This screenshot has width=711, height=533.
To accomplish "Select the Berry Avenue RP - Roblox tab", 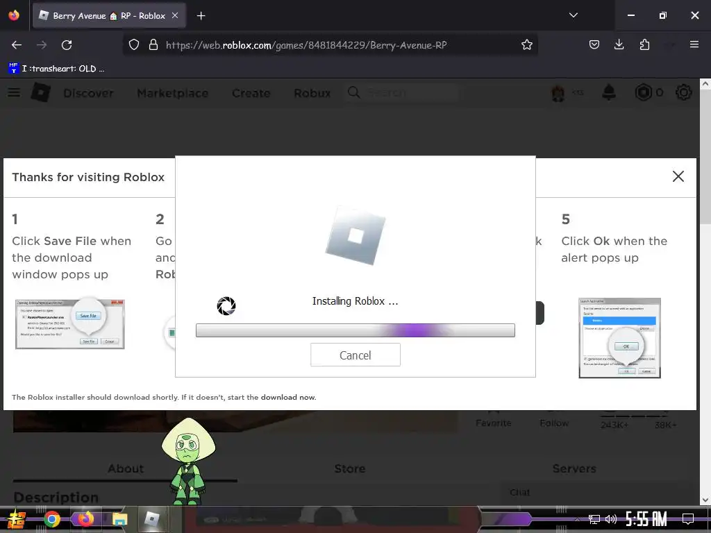I will coord(109,16).
